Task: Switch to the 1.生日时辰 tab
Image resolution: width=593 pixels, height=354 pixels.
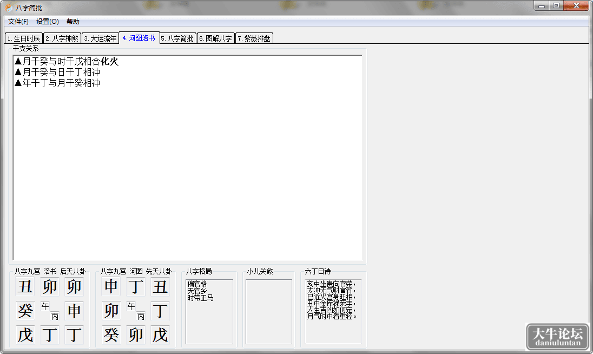Action: [x=24, y=38]
